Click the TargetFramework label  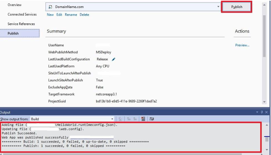(x=61, y=94)
